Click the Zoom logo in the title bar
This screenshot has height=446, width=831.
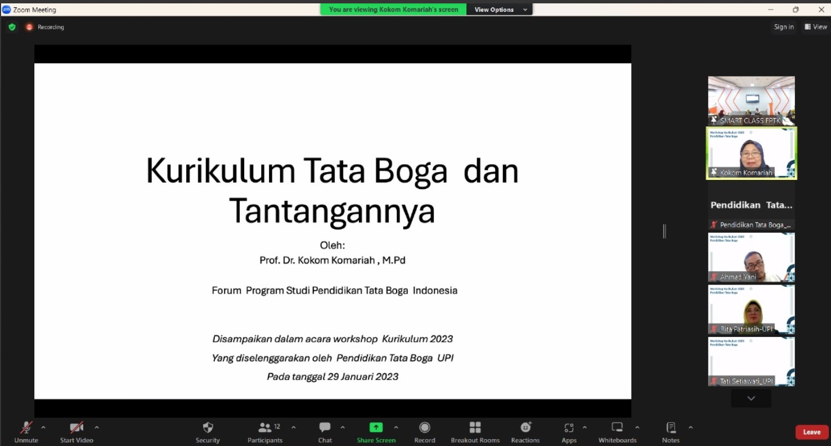pyautogui.click(x=7, y=10)
